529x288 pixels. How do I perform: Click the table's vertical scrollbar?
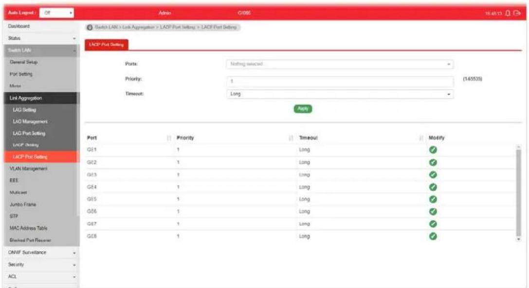[x=519, y=192]
